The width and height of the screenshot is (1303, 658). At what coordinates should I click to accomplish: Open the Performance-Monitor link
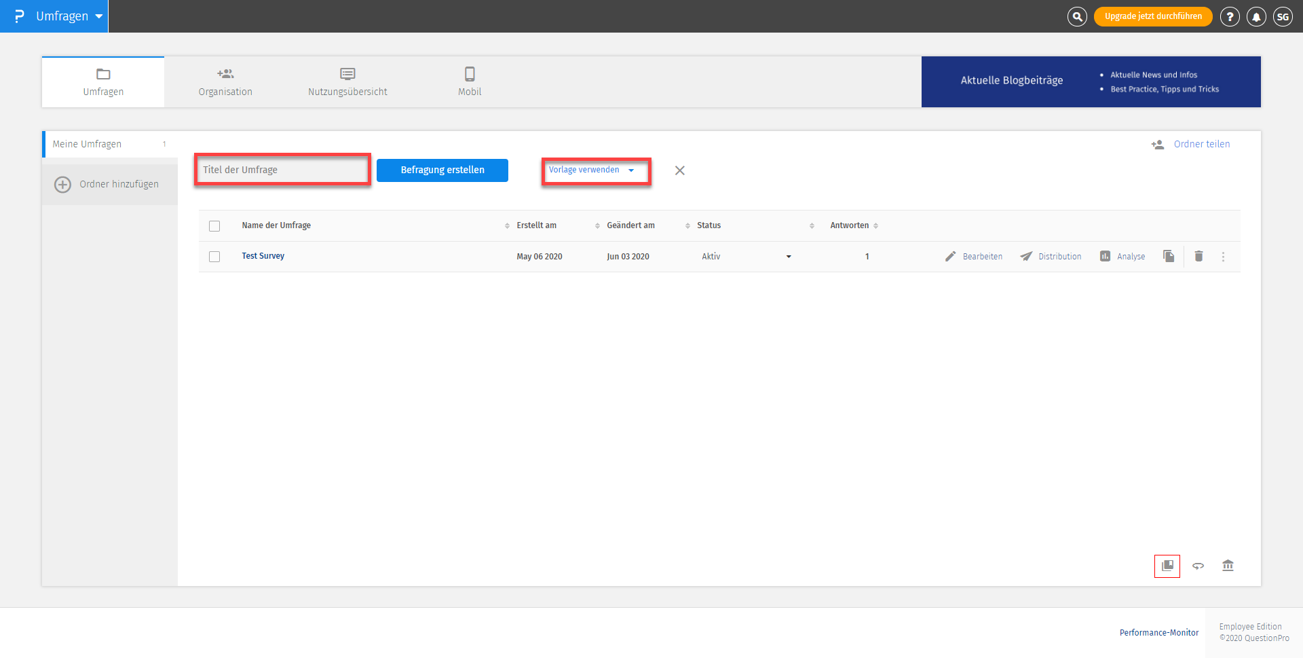pos(1159,632)
